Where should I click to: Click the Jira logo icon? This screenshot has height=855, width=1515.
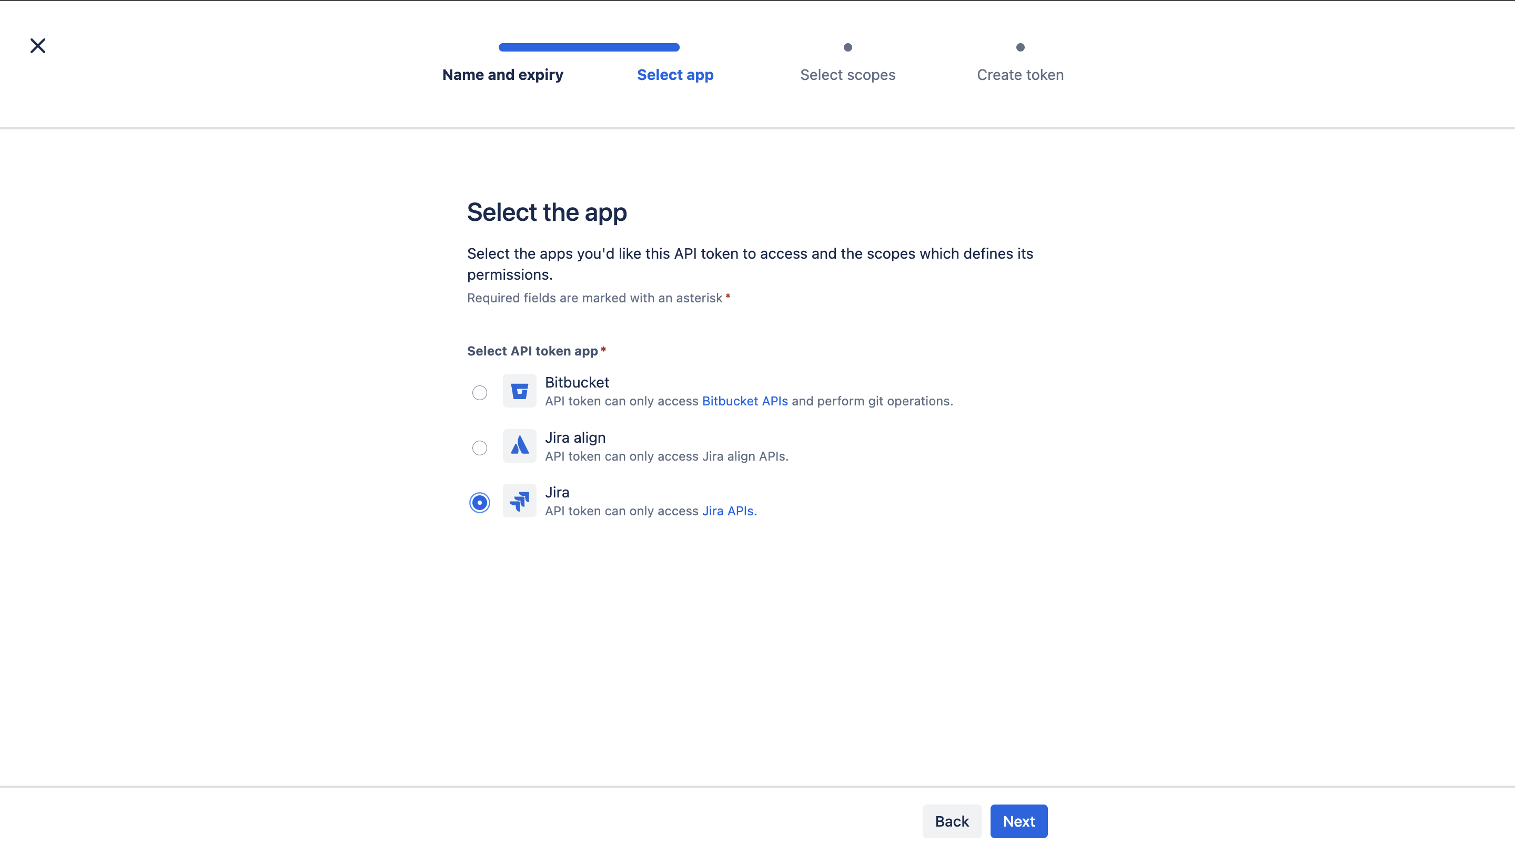519,501
